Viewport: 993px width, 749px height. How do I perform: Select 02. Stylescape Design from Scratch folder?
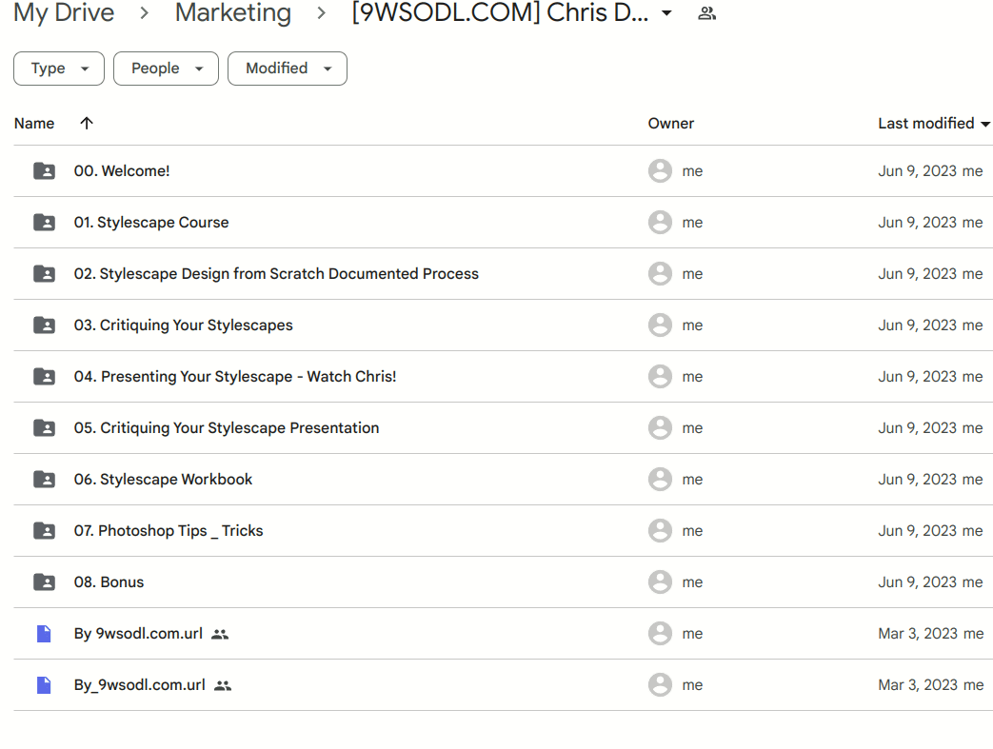(275, 274)
